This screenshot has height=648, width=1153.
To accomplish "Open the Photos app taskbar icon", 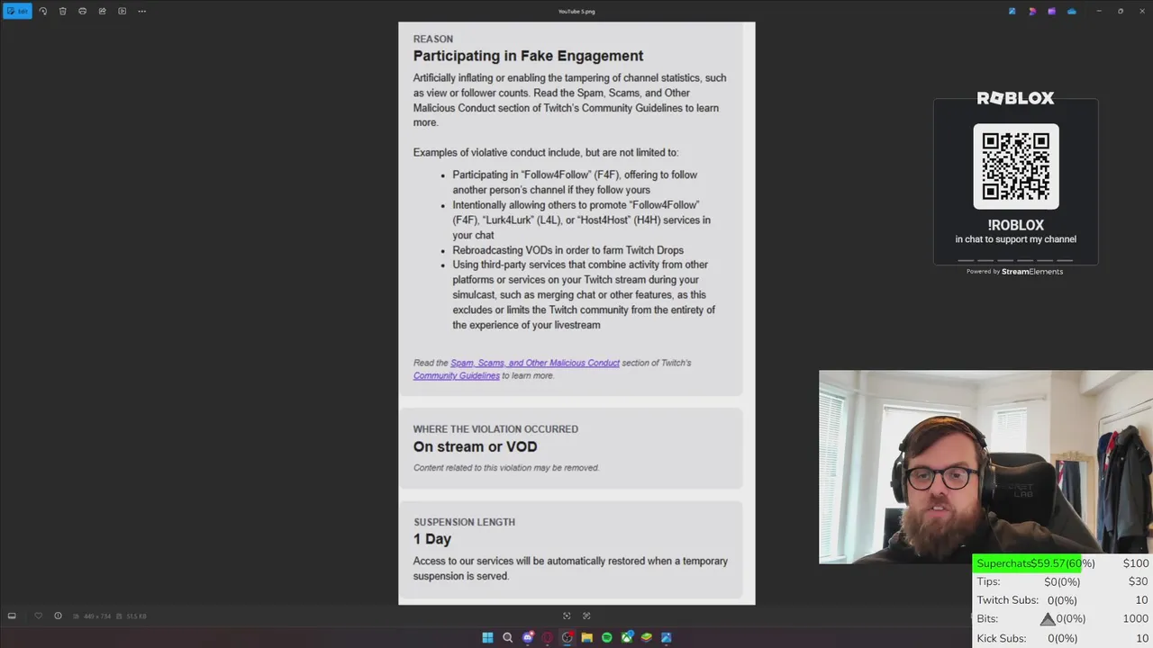I will 666,637.
